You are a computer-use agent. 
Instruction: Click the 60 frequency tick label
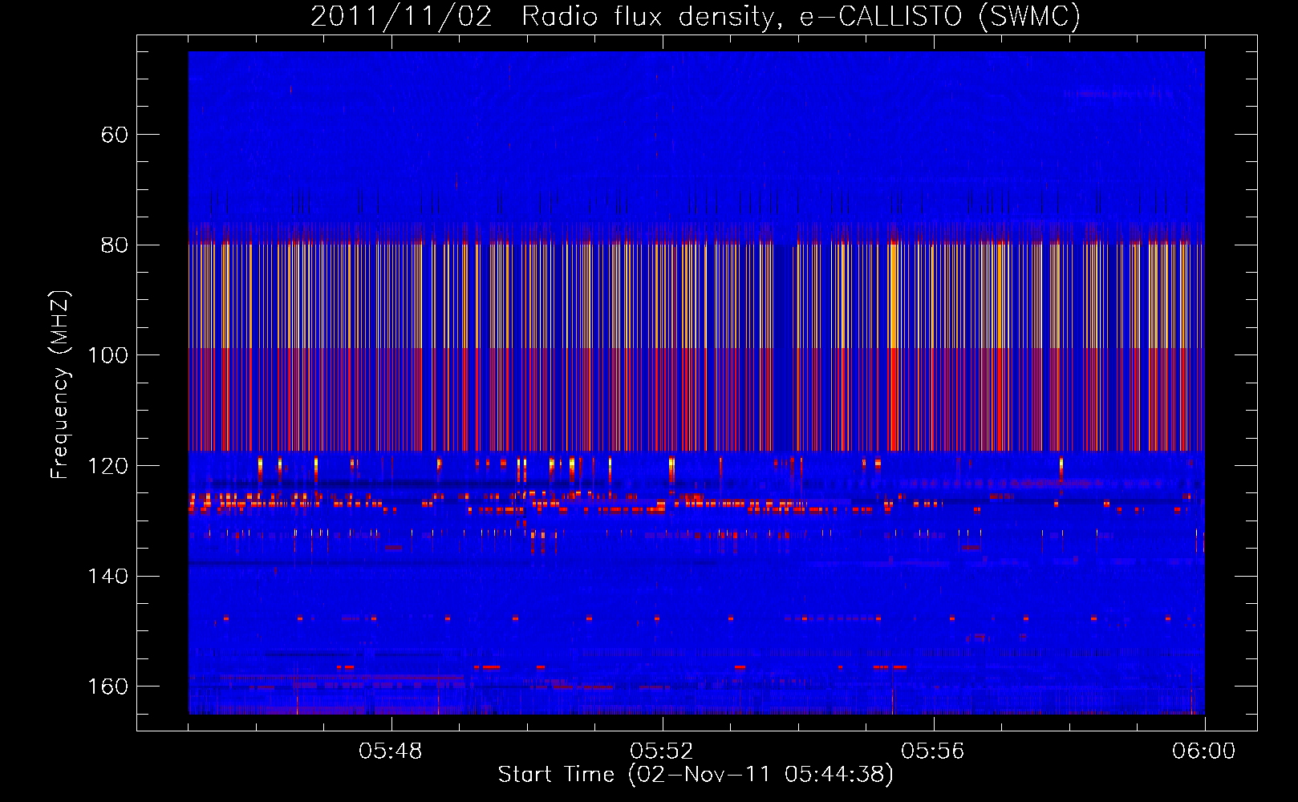114,135
